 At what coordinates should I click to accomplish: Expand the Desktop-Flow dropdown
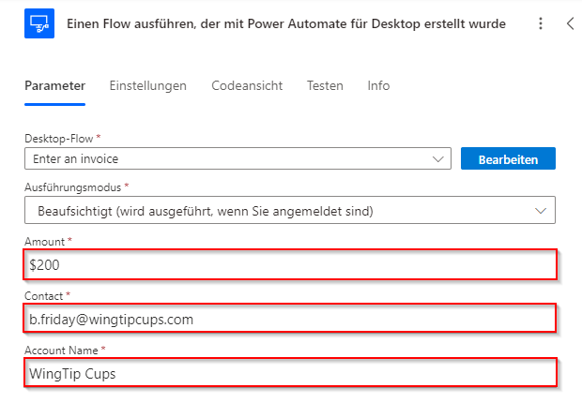[237, 158]
